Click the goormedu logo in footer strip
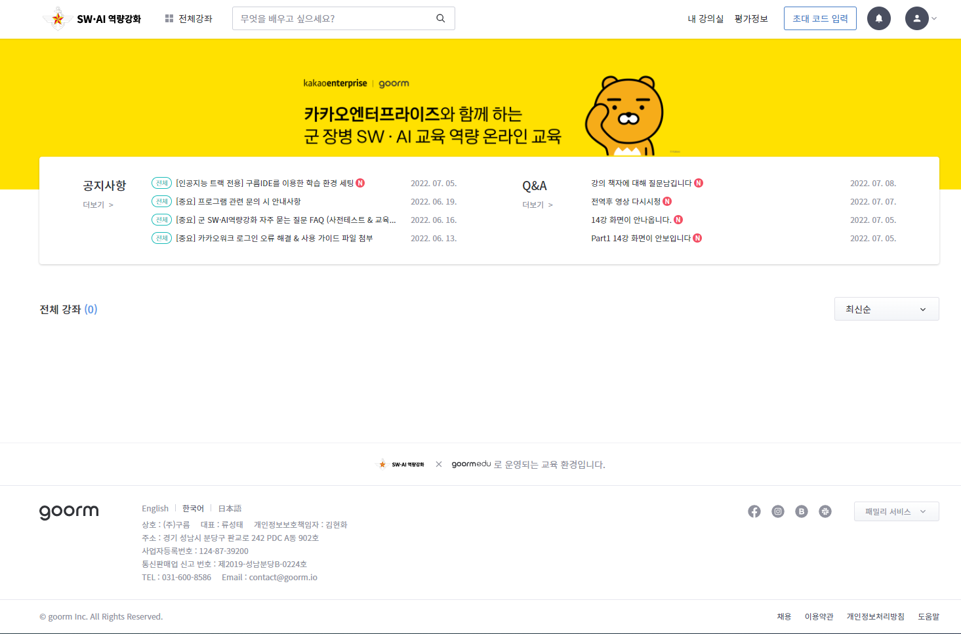The image size is (961, 634). click(471, 464)
